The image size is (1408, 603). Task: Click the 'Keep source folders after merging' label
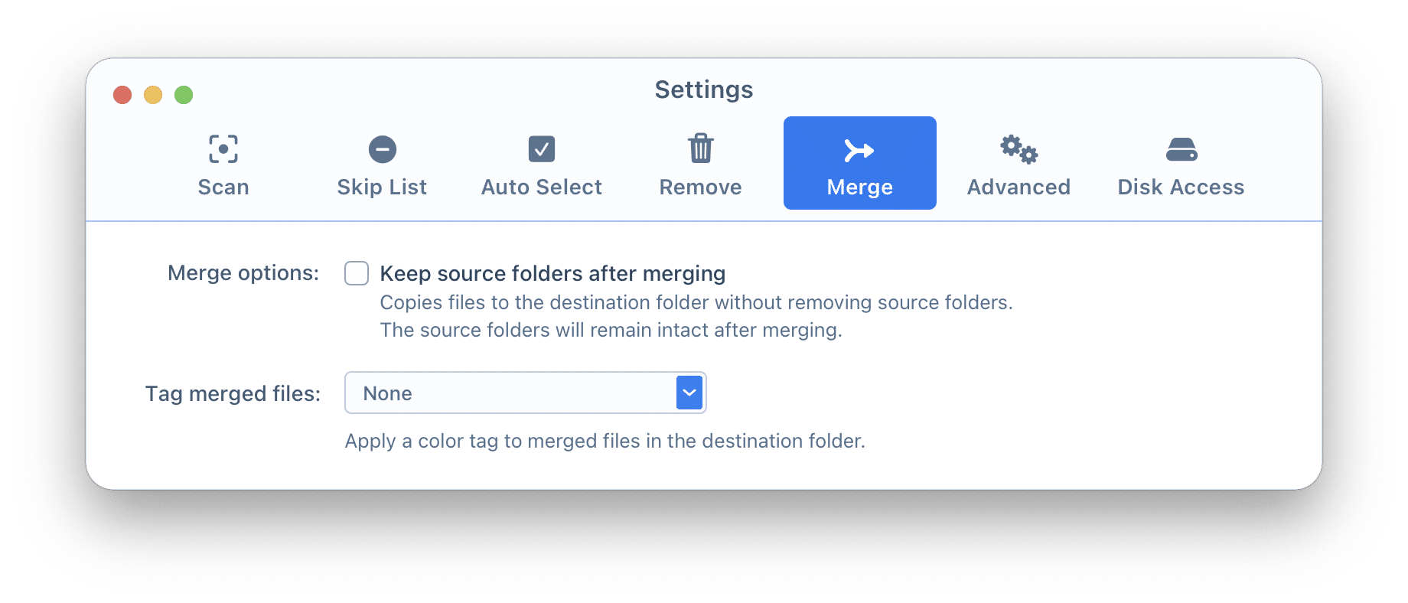tap(552, 273)
